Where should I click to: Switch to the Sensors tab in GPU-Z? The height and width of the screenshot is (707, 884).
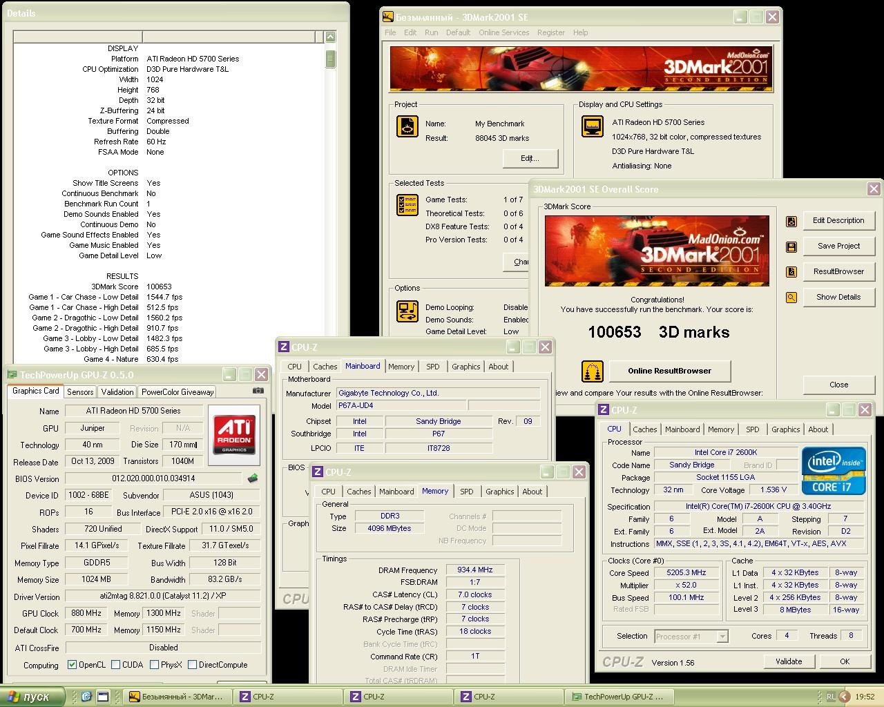[x=80, y=391]
